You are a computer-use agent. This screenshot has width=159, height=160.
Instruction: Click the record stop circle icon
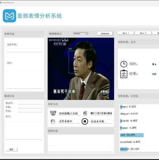[85, 121]
